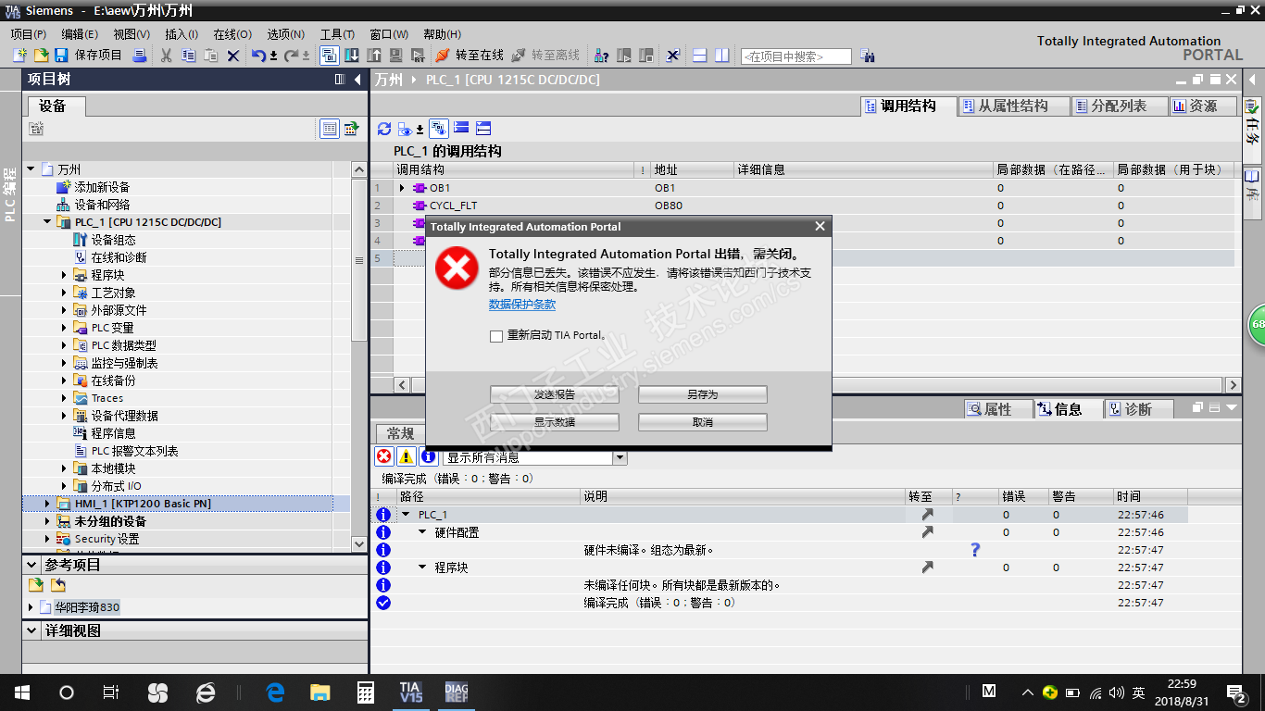Click the 保存项目 save button
1265x711 pixels.
(88, 56)
